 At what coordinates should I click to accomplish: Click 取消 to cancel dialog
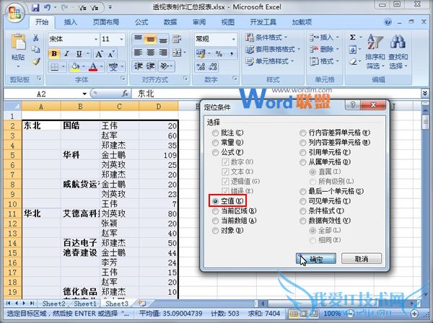click(362, 259)
